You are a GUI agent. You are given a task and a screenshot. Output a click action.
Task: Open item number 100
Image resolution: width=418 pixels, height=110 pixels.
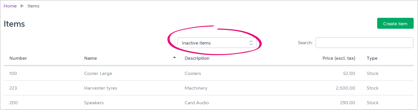coord(13,74)
